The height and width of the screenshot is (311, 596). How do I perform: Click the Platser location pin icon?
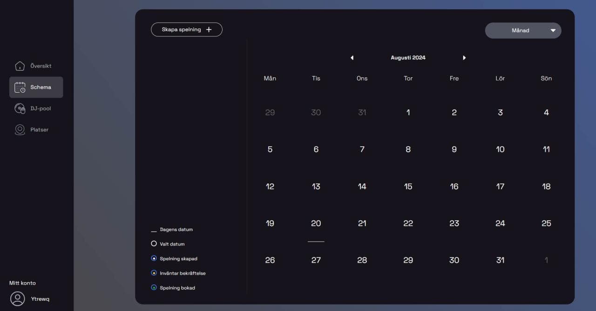tap(20, 130)
